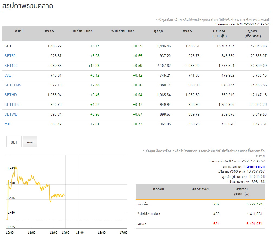This screenshot has height=242, width=273.
Task: Click SET last value 1,486.22
Action: pyautogui.click(x=54, y=46)
